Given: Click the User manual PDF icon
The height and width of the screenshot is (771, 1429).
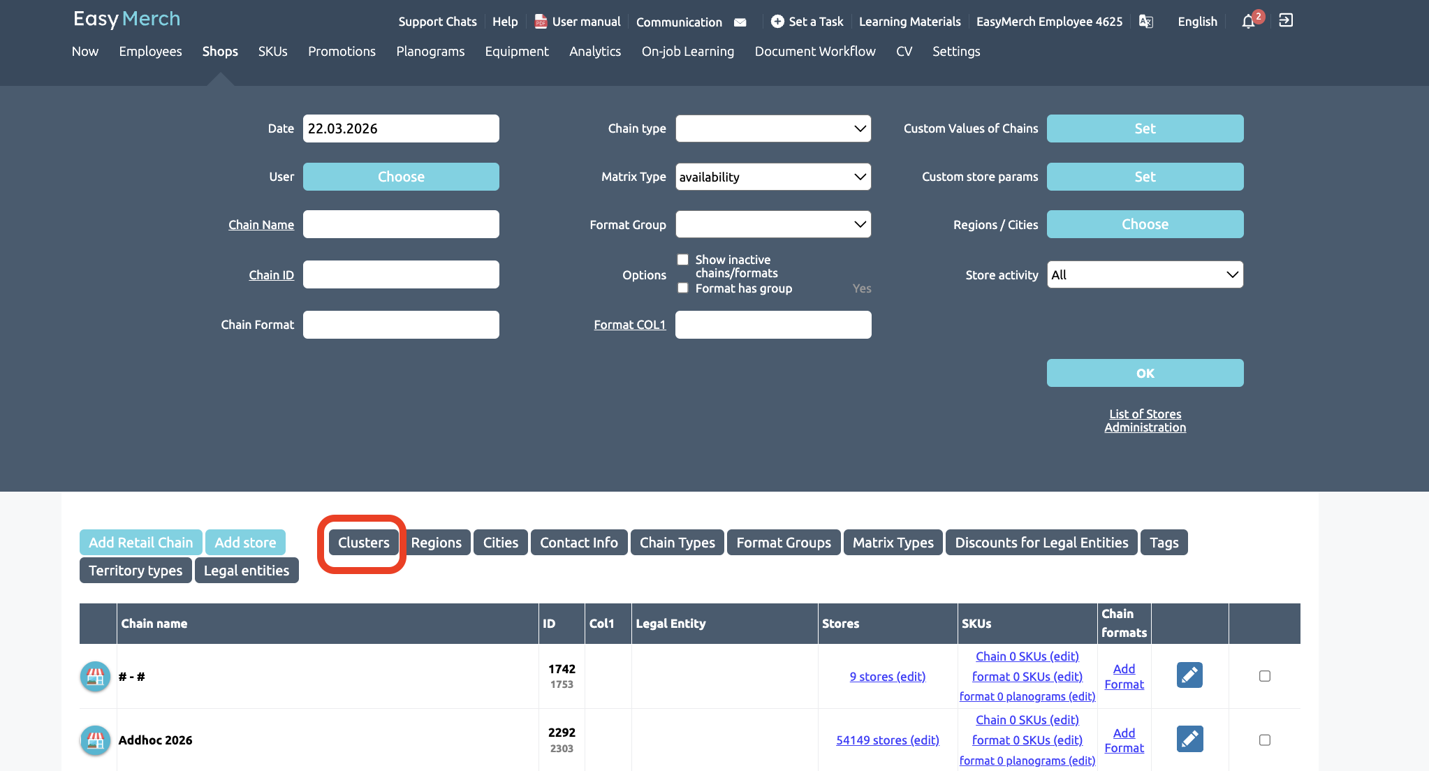Looking at the screenshot, I should click(x=541, y=22).
